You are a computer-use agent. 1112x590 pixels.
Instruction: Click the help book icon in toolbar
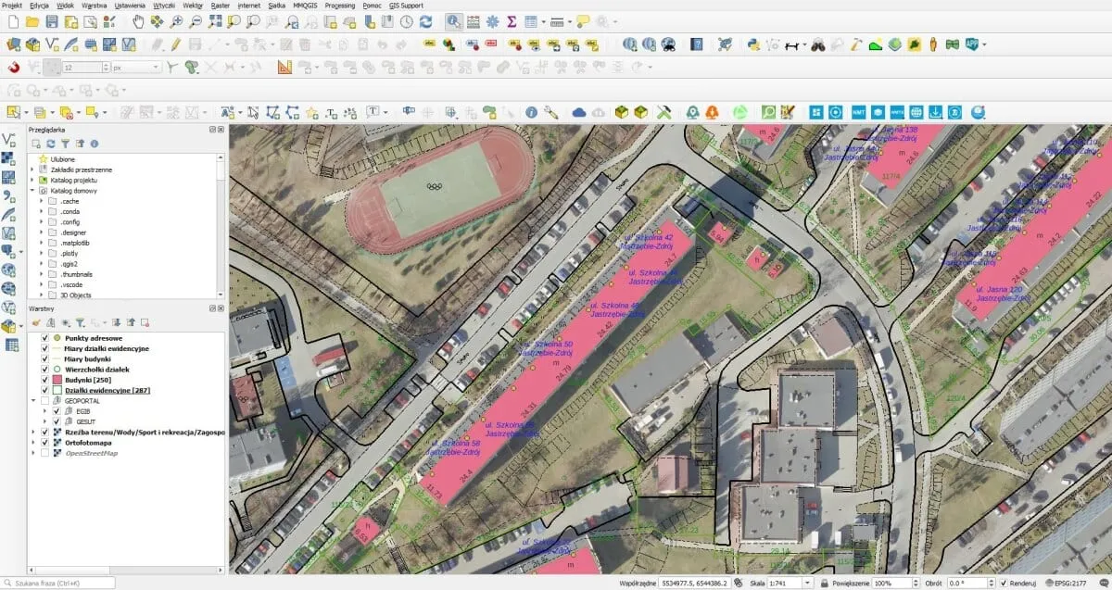[x=697, y=44]
